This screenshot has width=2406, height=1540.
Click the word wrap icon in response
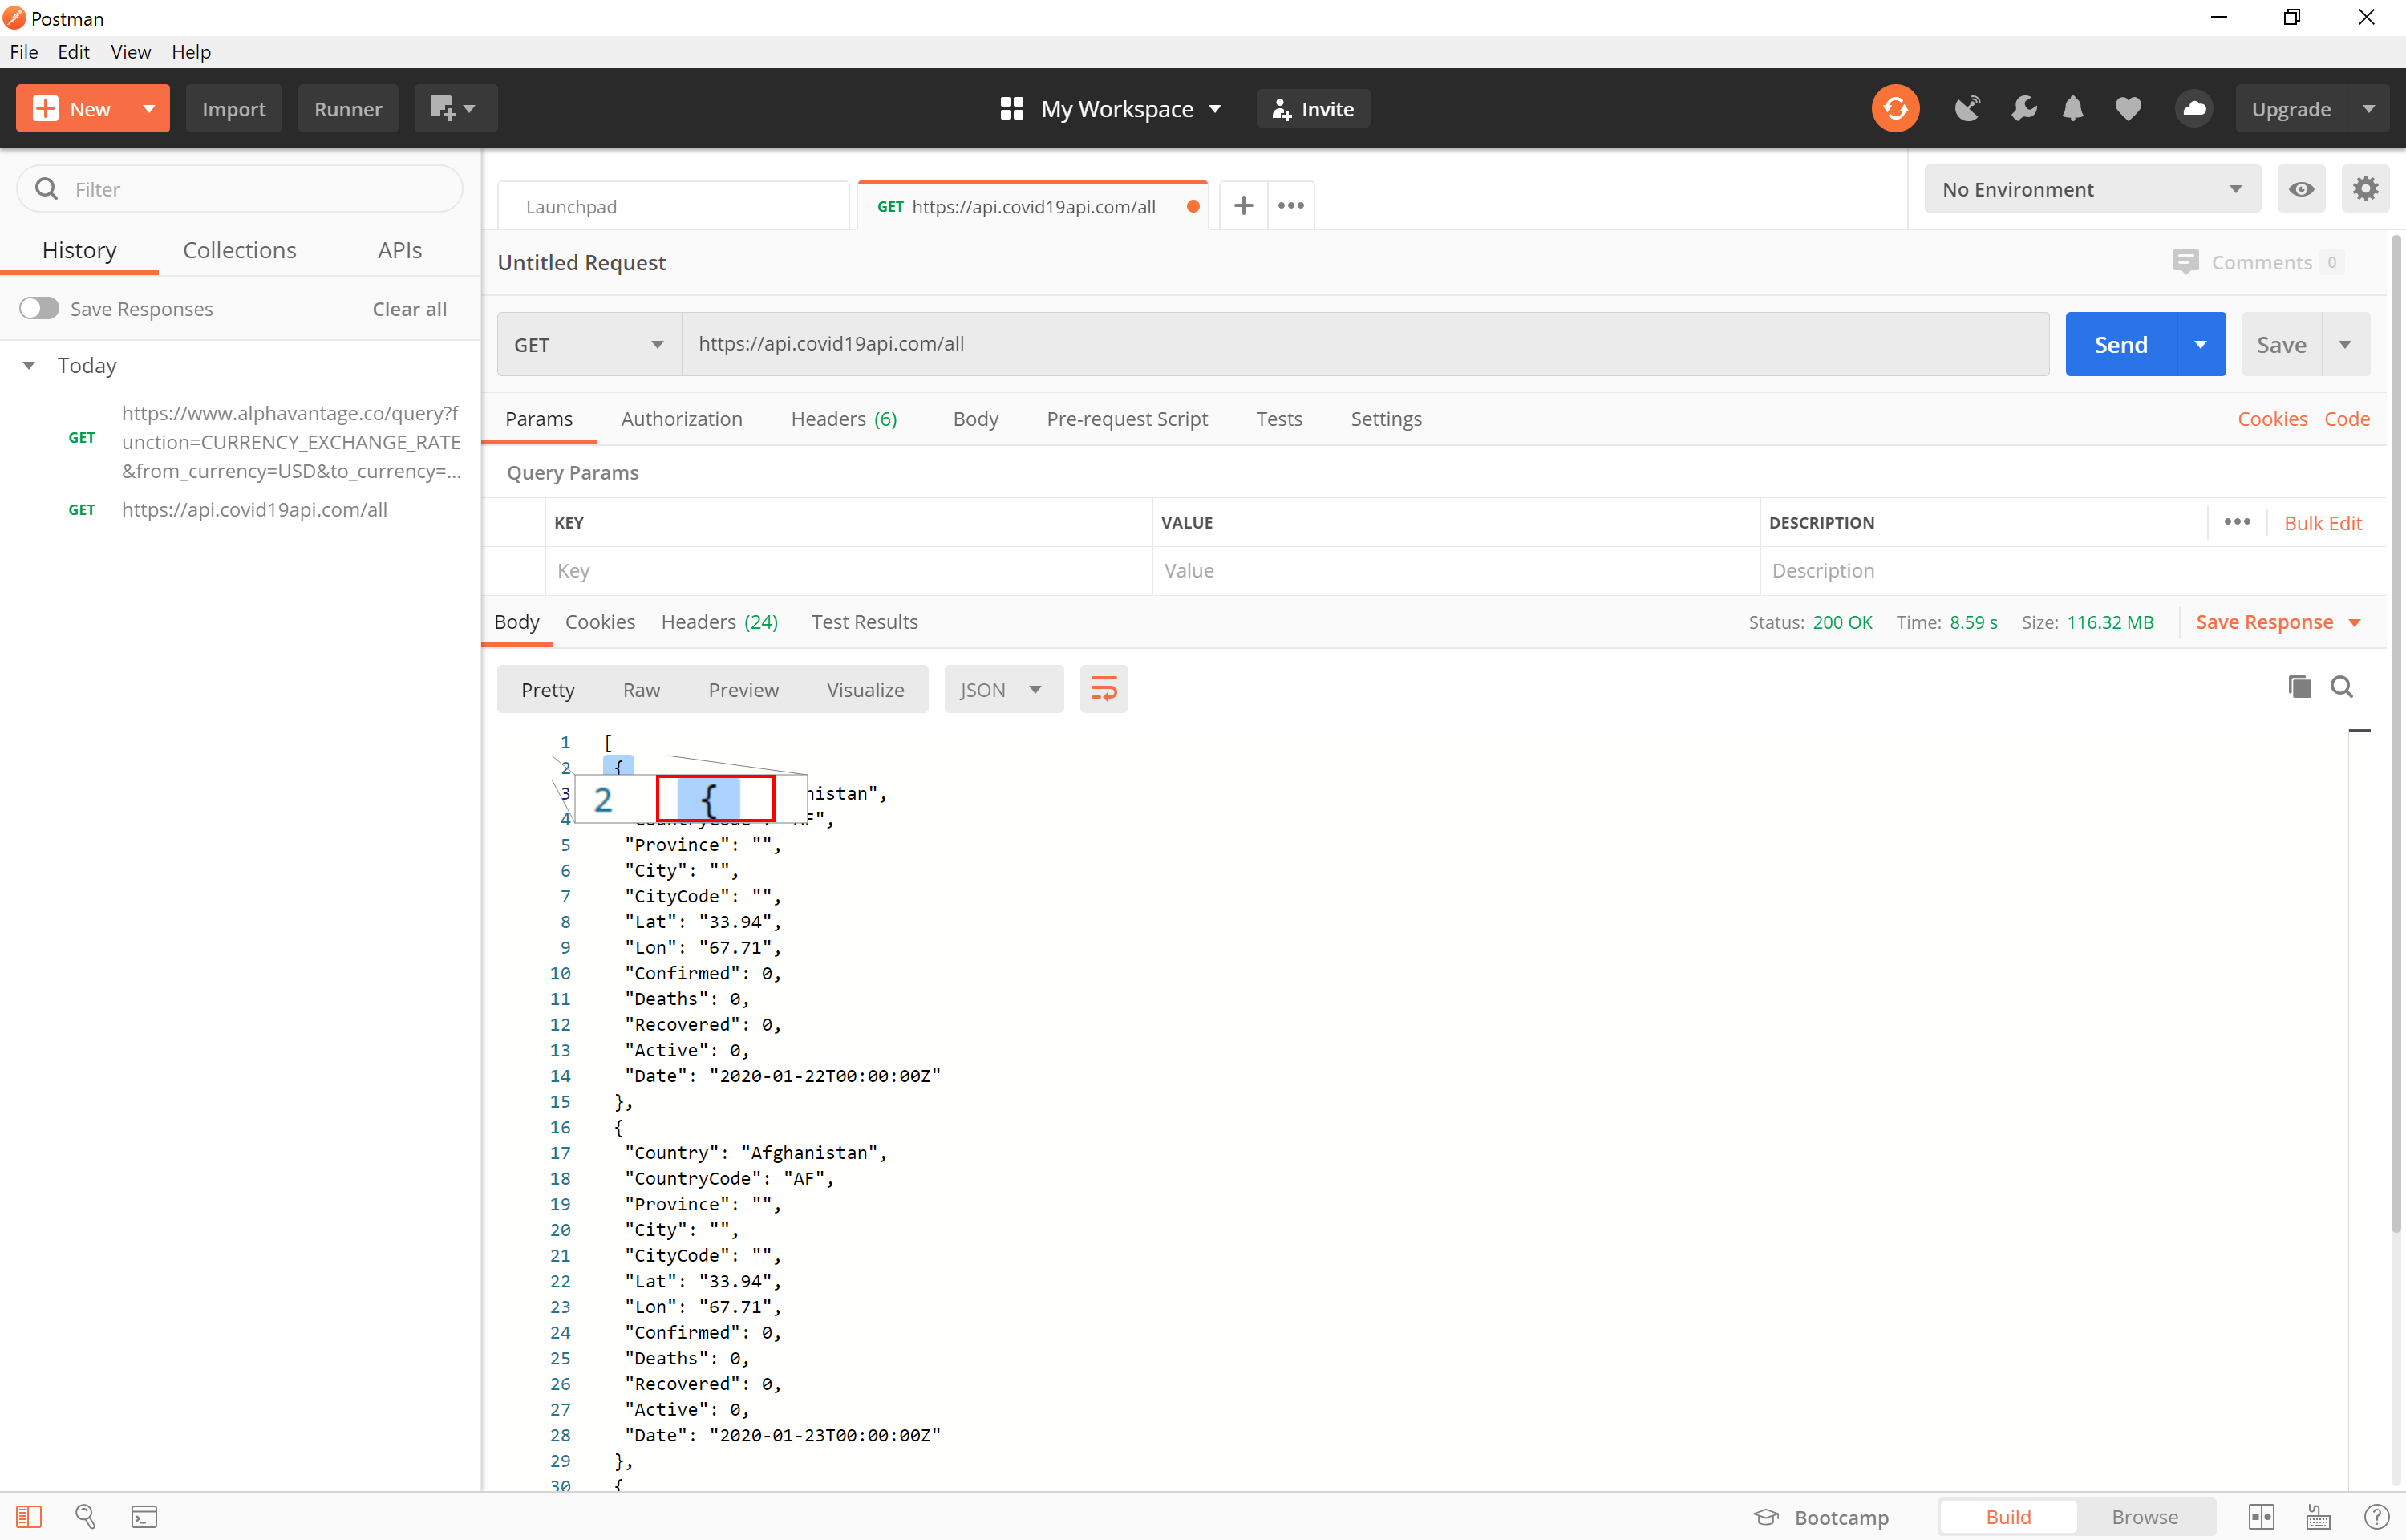[x=1103, y=689]
